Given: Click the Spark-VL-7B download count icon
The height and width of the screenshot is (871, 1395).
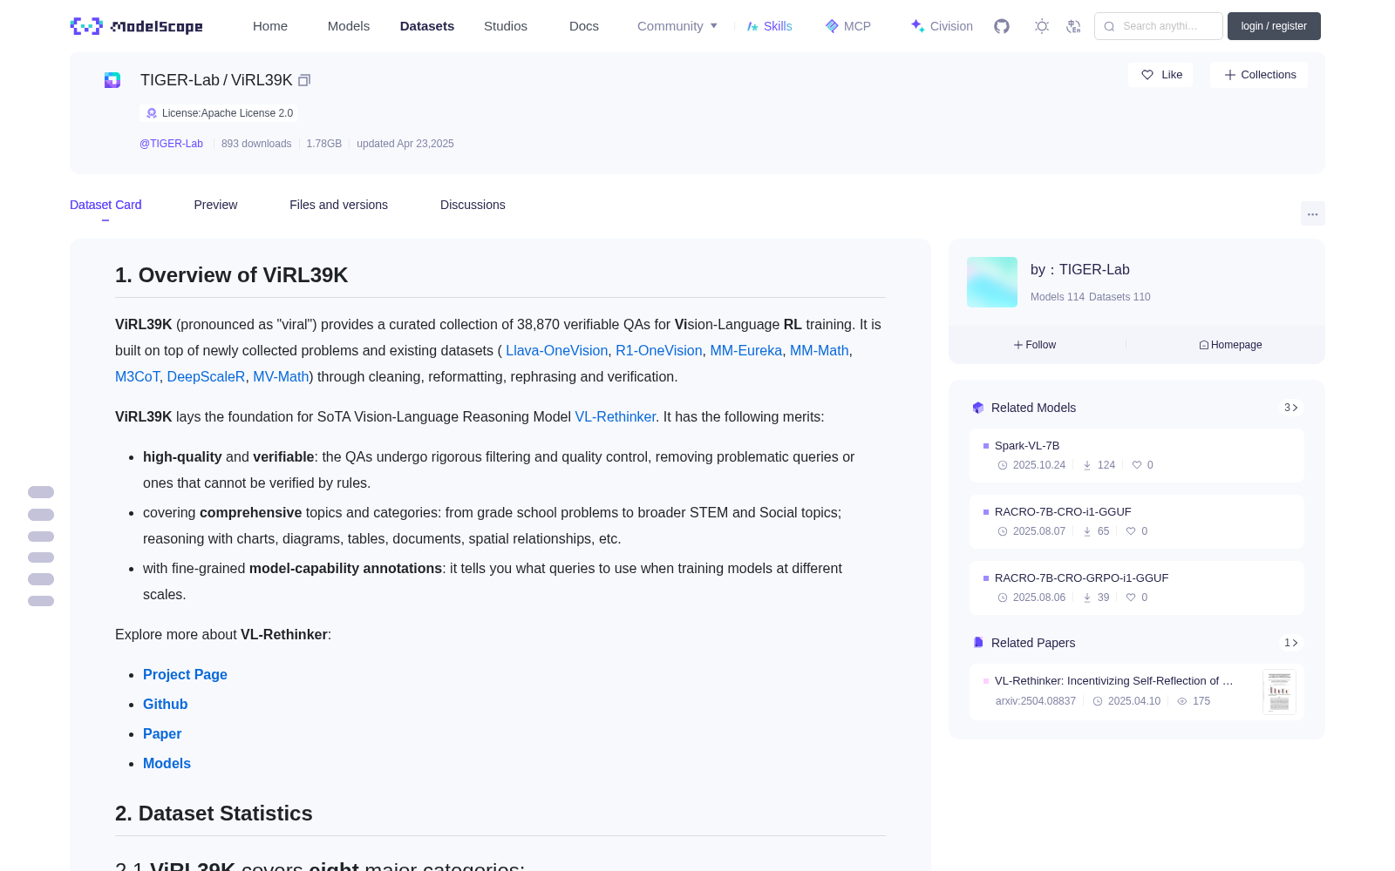Looking at the screenshot, I should (1087, 465).
